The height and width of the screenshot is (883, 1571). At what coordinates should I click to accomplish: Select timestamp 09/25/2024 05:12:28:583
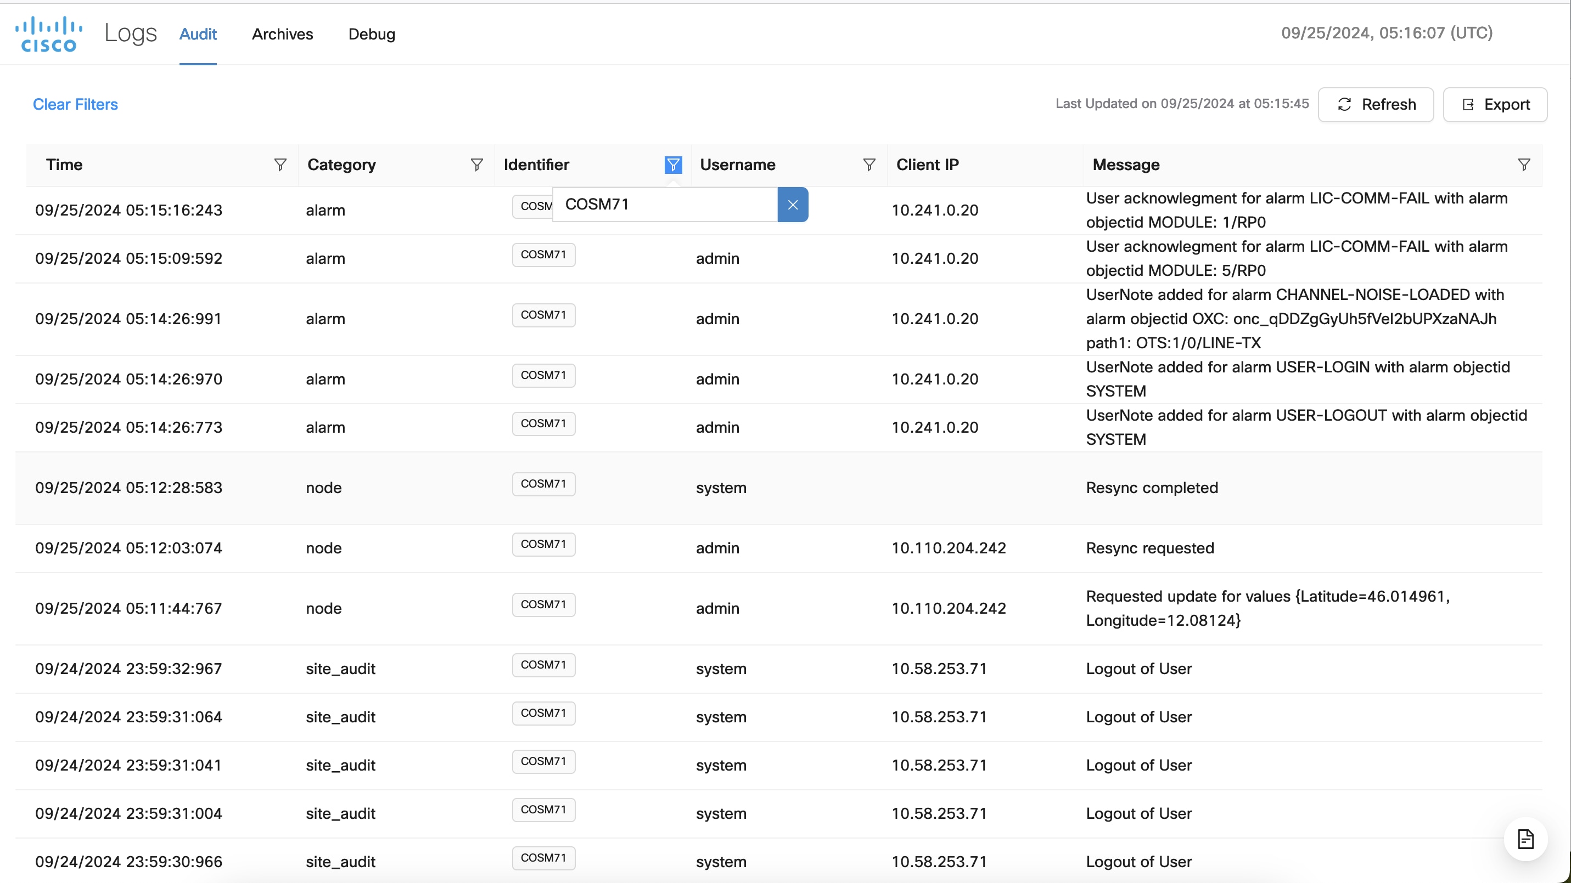pyautogui.click(x=128, y=488)
